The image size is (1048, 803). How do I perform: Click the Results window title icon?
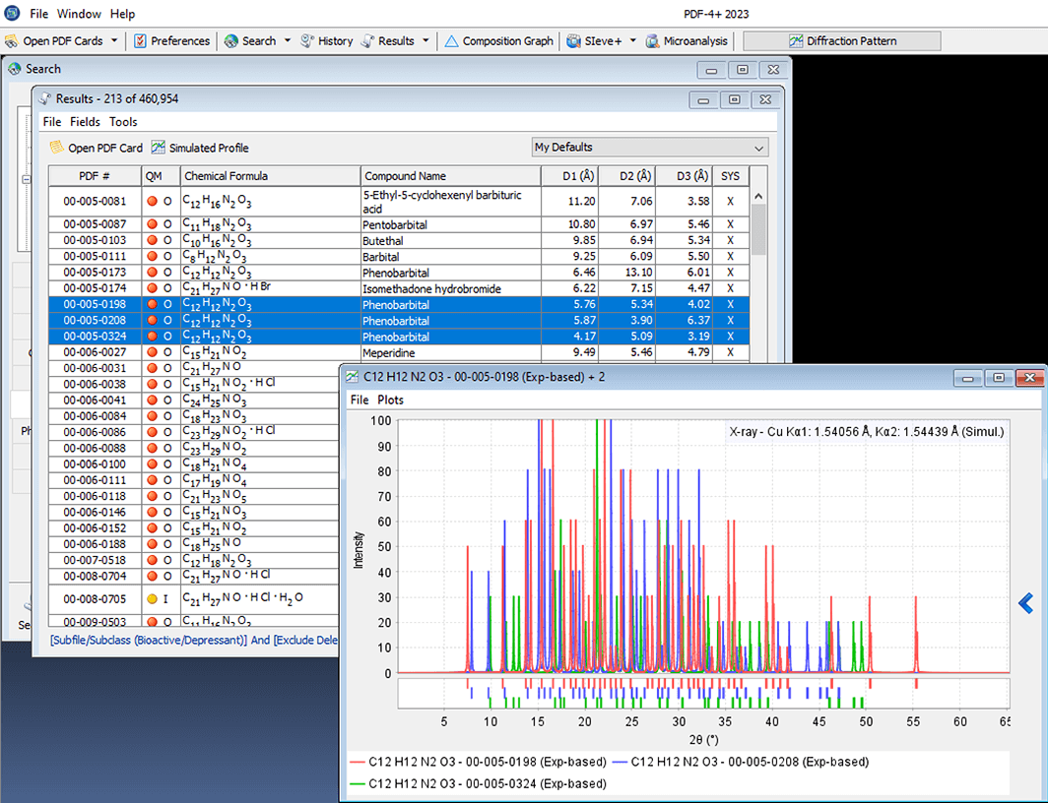pyautogui.click(x=44, y=98)
